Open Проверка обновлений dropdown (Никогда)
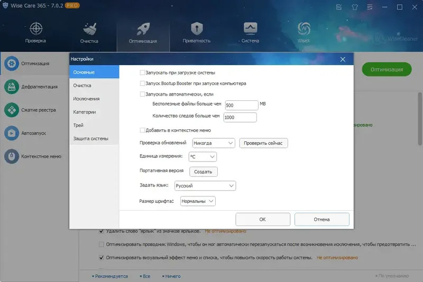Image resolution: width=423 pixels, height=282 pixels. click(214, 143)
